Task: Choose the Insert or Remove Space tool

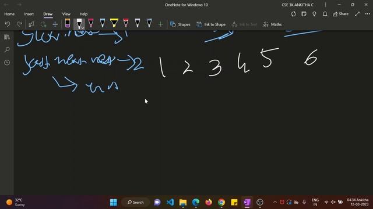Action: 55,24
